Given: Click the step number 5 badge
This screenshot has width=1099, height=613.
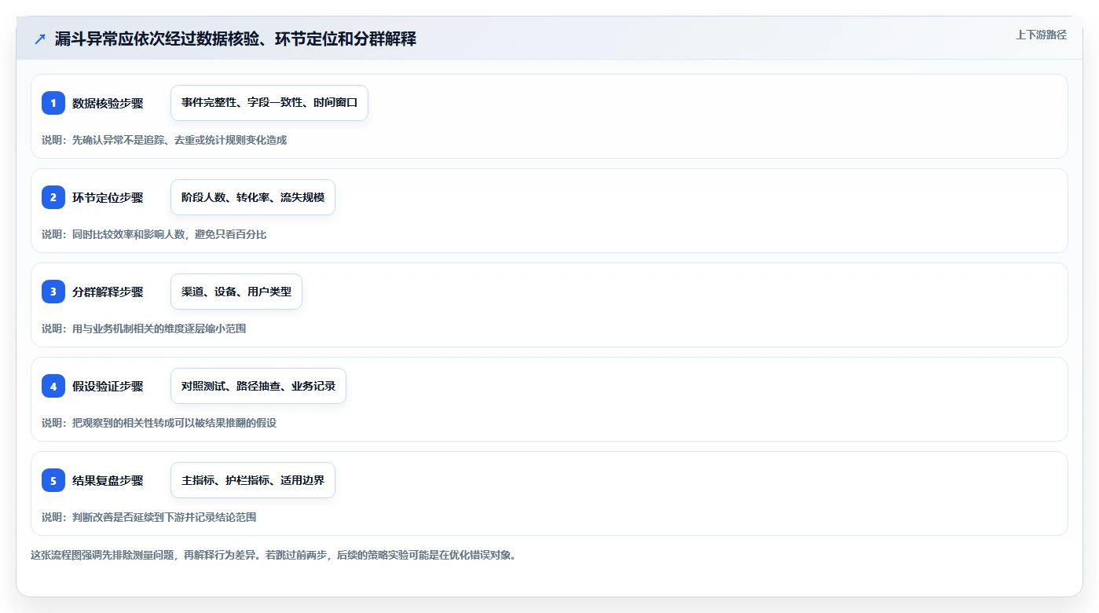Looking at the screenshot, I should pyautogui.click(x=53, y=480).
